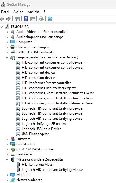Select Logitech HID-compliant Unifying Mouse entry
Image resolution: width=116 pixels, height=183 pixels.
click(x=52, y=170)
